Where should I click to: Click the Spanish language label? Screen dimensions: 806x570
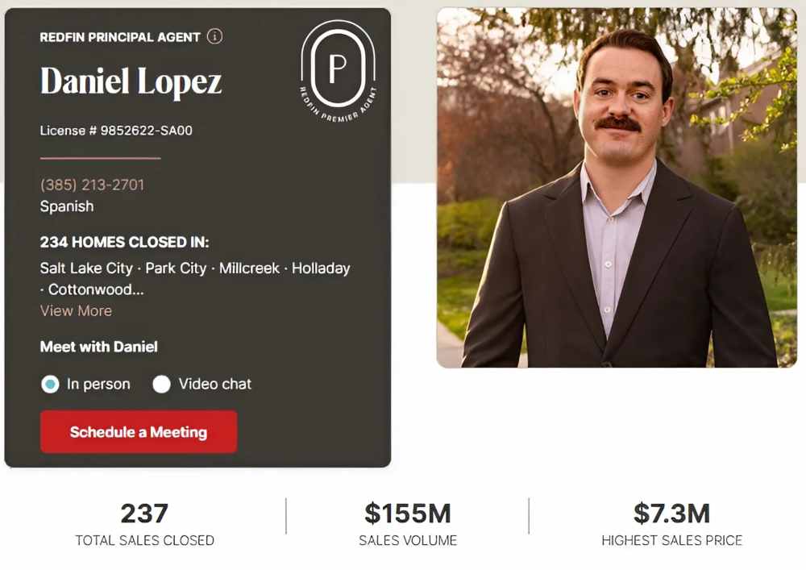(x=66, y=206)
